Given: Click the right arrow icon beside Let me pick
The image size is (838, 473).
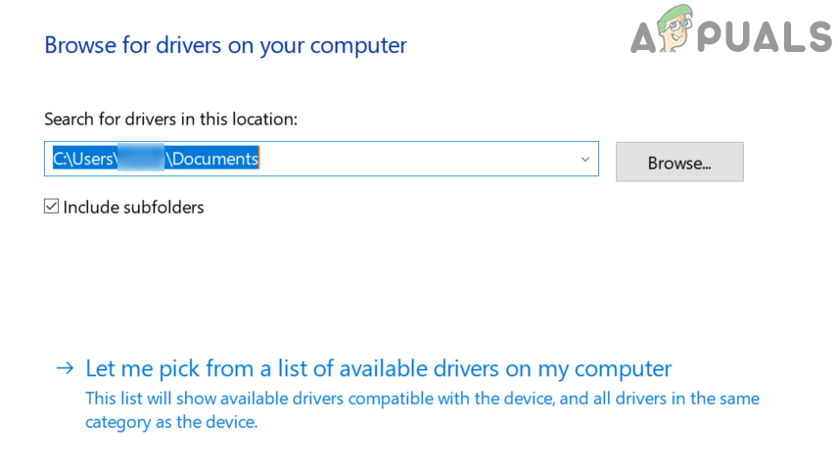Looking at the screenshot, I should click(x=65, y=369).
